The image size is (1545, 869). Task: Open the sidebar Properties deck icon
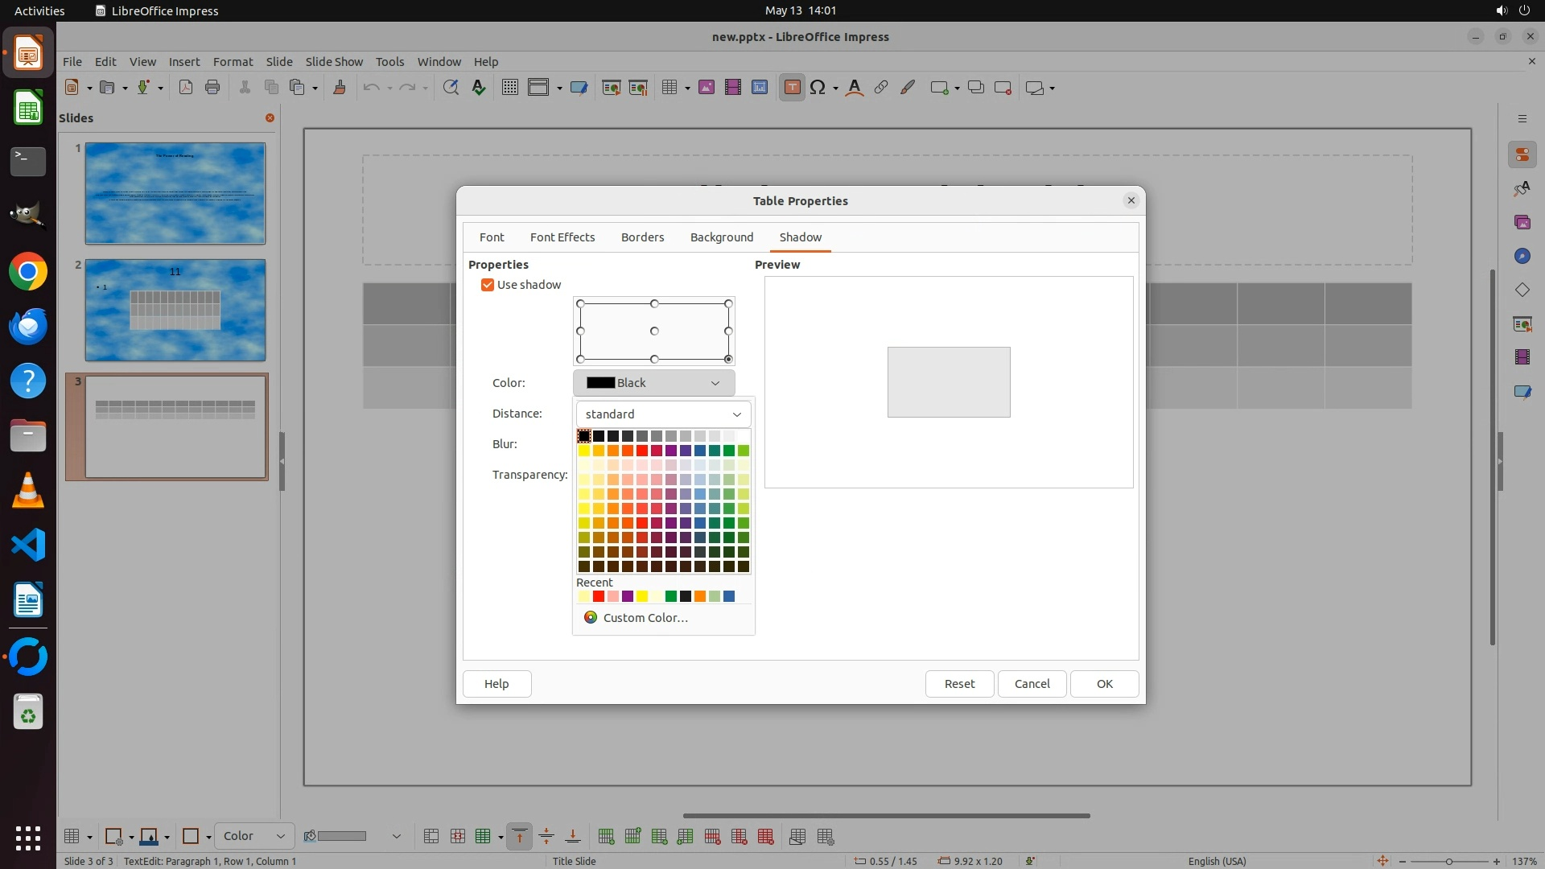click(x=1522, y=154)
